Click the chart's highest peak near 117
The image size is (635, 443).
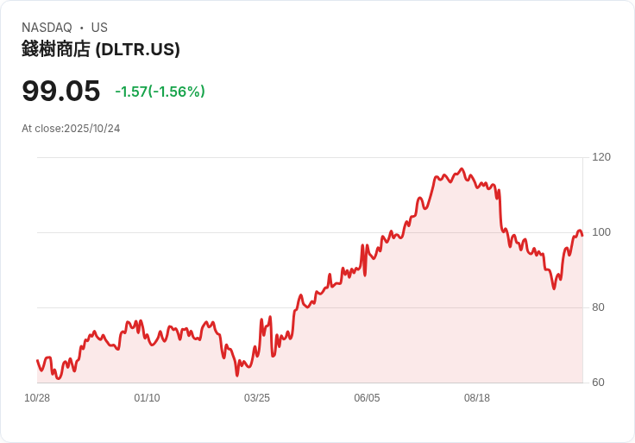click(462, 169)
